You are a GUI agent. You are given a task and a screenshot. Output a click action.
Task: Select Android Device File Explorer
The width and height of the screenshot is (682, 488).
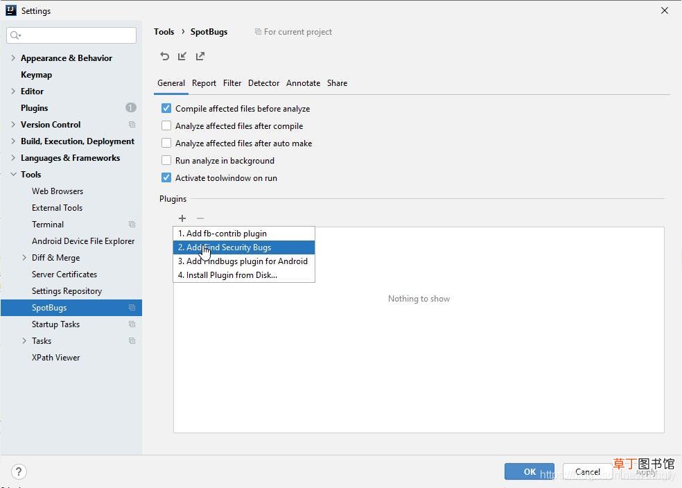83,241
